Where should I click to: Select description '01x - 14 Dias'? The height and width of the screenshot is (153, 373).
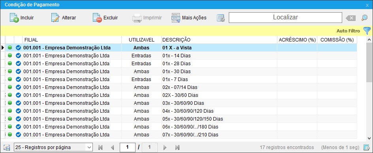click(177, 56)
